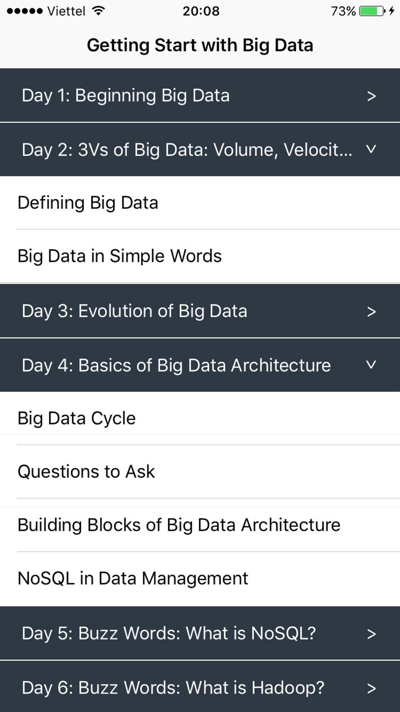Collapse Day 4 section down arrow
The height and width of the screenshot is (712, 400).
(x=371, y=365)
